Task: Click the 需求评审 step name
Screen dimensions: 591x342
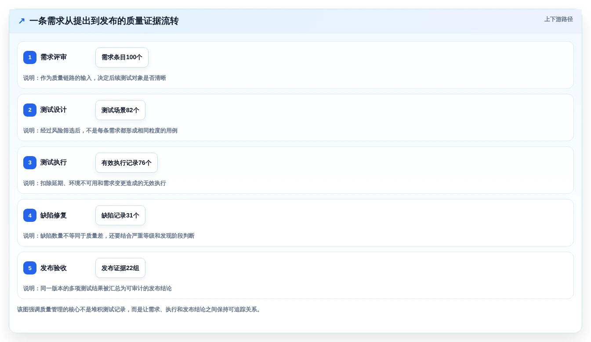Action: click(x=54, y=57)
